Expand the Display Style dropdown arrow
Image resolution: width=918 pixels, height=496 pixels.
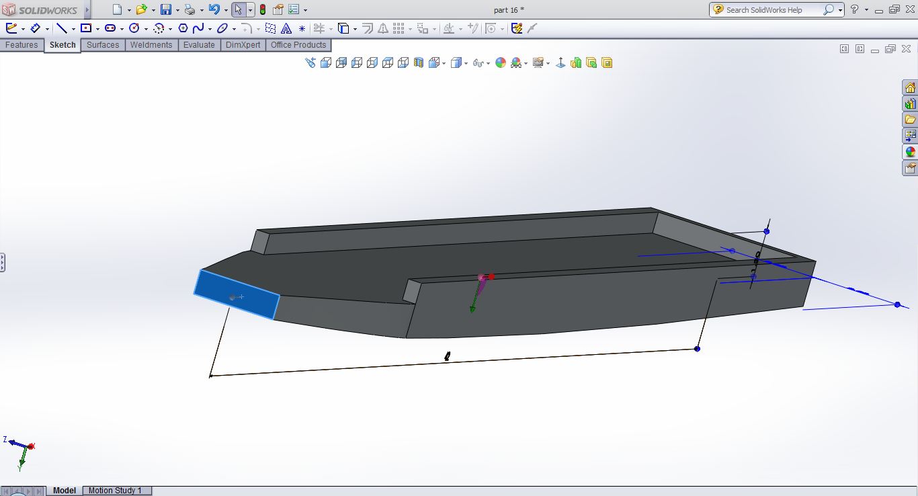466,63
